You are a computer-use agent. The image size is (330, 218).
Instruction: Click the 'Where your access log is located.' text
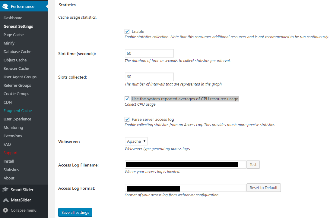pos(152,172)
